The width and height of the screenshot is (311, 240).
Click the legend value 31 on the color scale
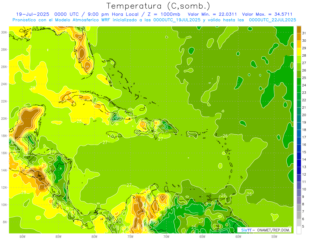[x=304, y=33]
